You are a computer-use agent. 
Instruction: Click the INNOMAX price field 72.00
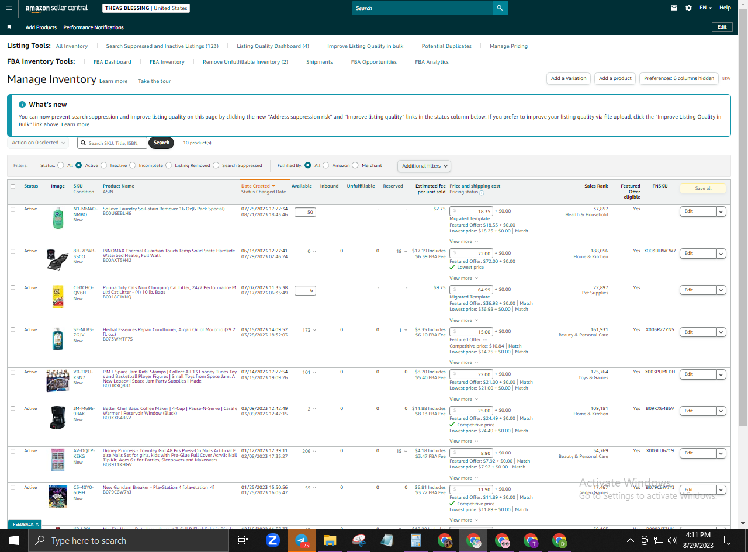471,254
